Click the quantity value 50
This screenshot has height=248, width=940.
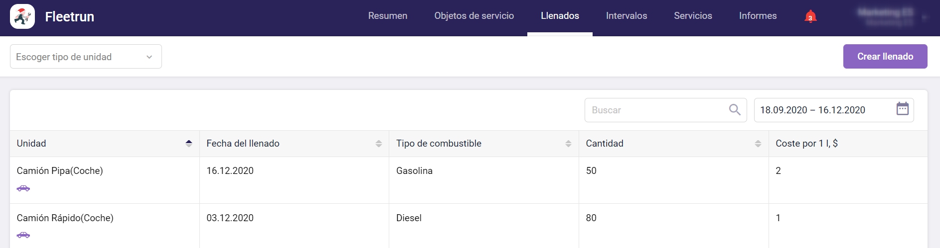[591, 171]
